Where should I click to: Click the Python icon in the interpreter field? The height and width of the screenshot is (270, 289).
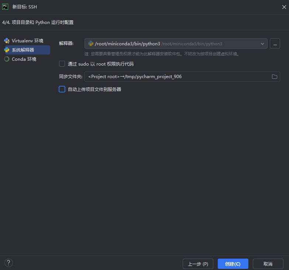point(91,43)
